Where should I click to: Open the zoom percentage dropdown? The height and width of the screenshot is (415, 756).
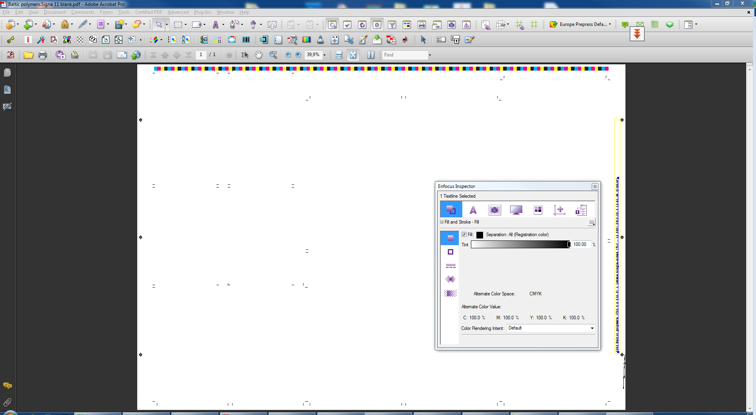324,55
